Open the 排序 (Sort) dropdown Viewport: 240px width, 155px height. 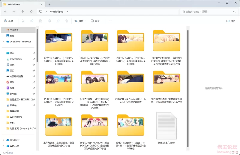pos(80,21)
